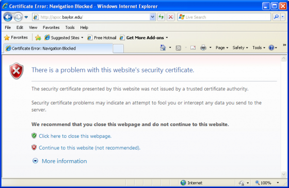
Task: Expand the zoom level dropdown arrow
Action: pyautogui.click(x=278, y=183)
